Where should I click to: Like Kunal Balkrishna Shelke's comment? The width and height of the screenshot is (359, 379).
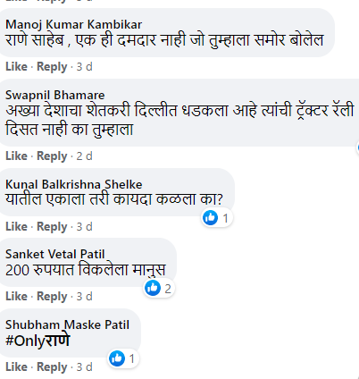16,227
